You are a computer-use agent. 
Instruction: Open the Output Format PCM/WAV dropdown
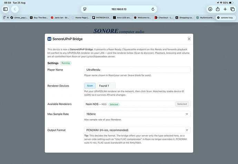pos(137,130)
